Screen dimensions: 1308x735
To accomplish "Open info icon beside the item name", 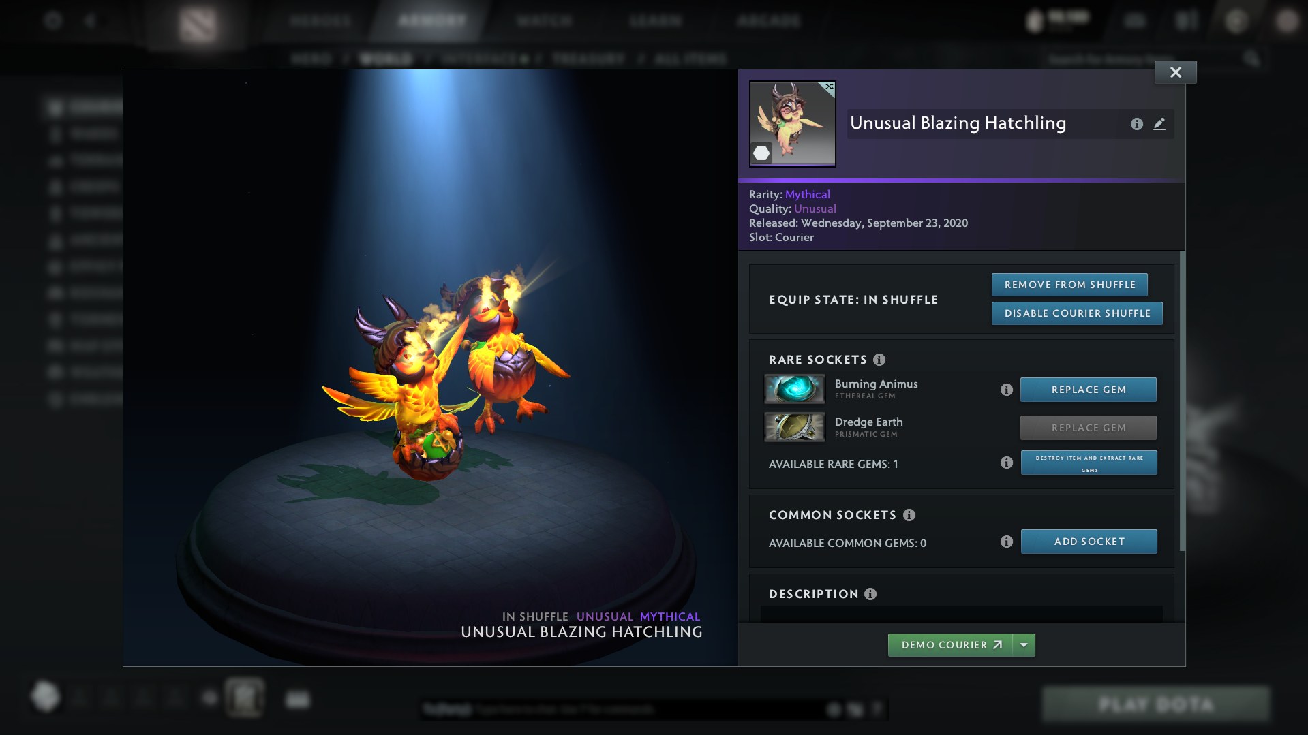I will coord(1136,124).
